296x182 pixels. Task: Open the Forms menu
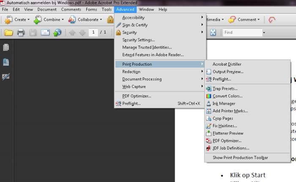point(91,9)
